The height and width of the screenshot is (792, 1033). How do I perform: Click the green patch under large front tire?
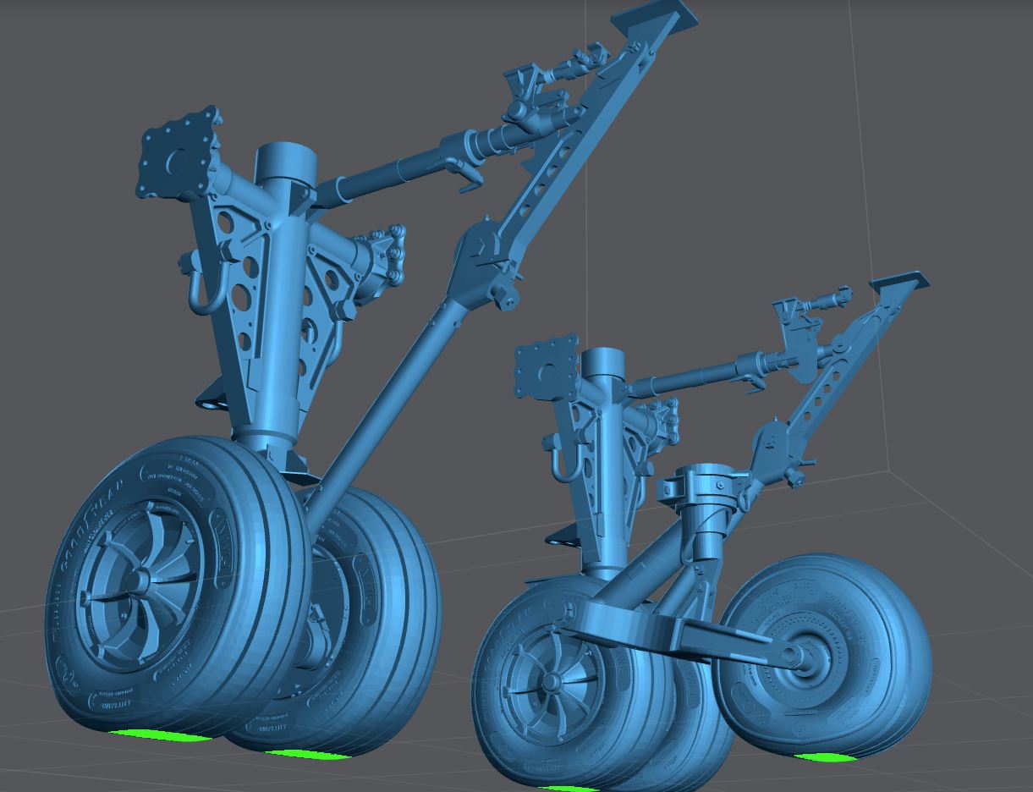pyautogui.click(x=161, y=735)
